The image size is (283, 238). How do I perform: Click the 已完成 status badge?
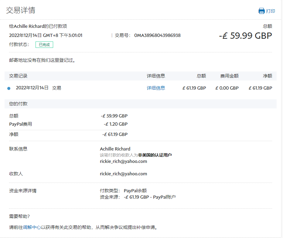point(44,45)
